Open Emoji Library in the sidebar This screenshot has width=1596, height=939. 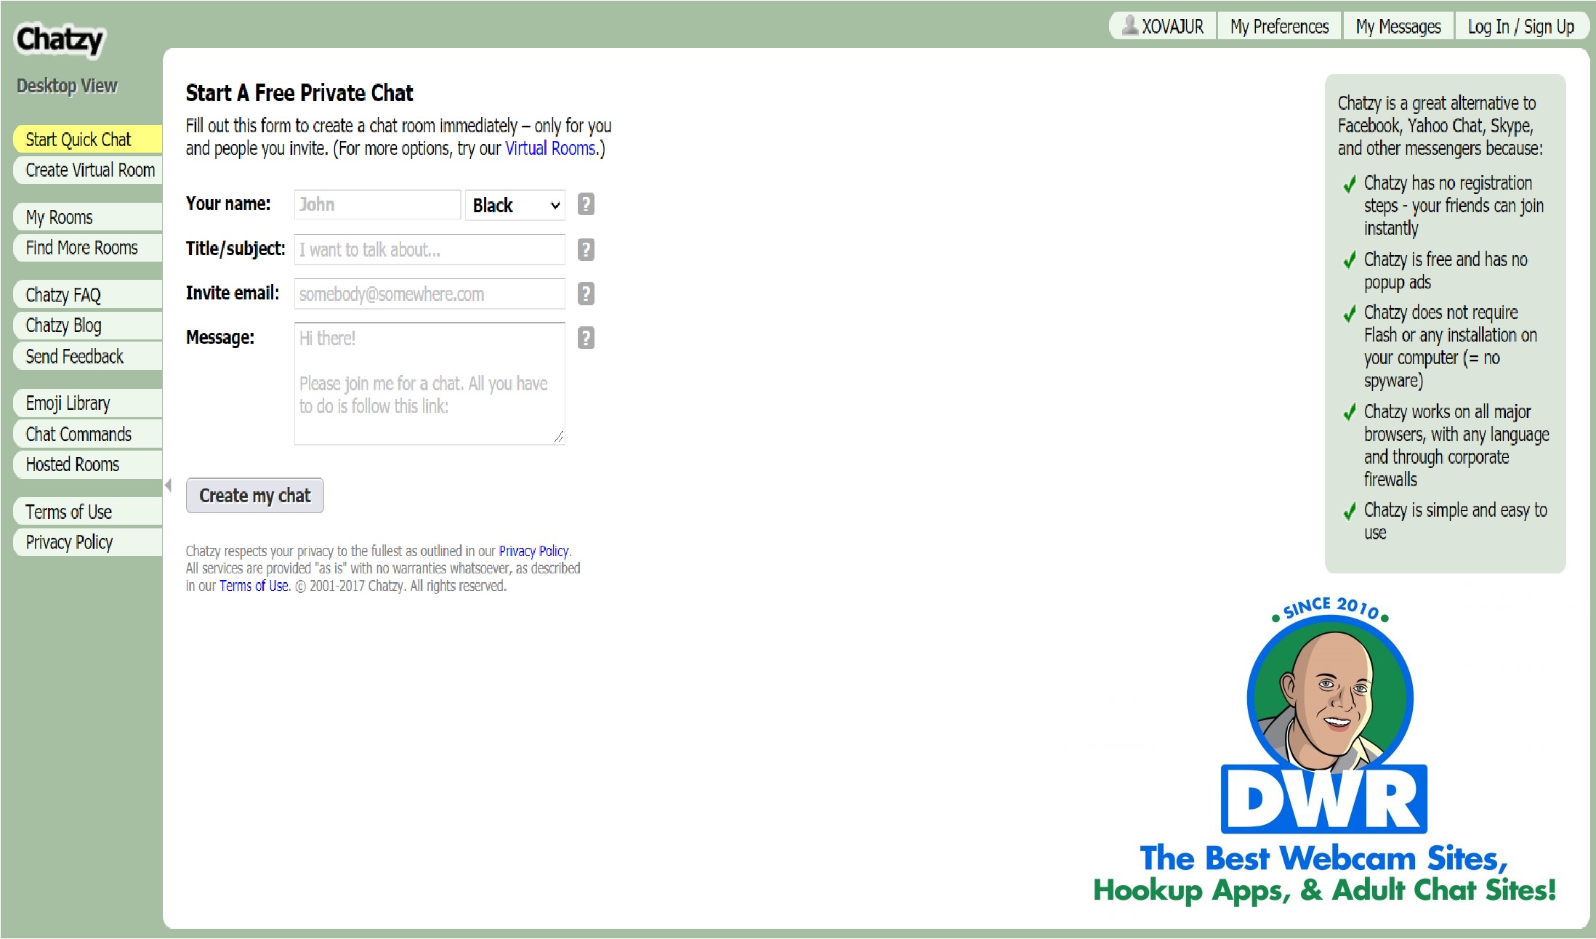tap(68, 403)
